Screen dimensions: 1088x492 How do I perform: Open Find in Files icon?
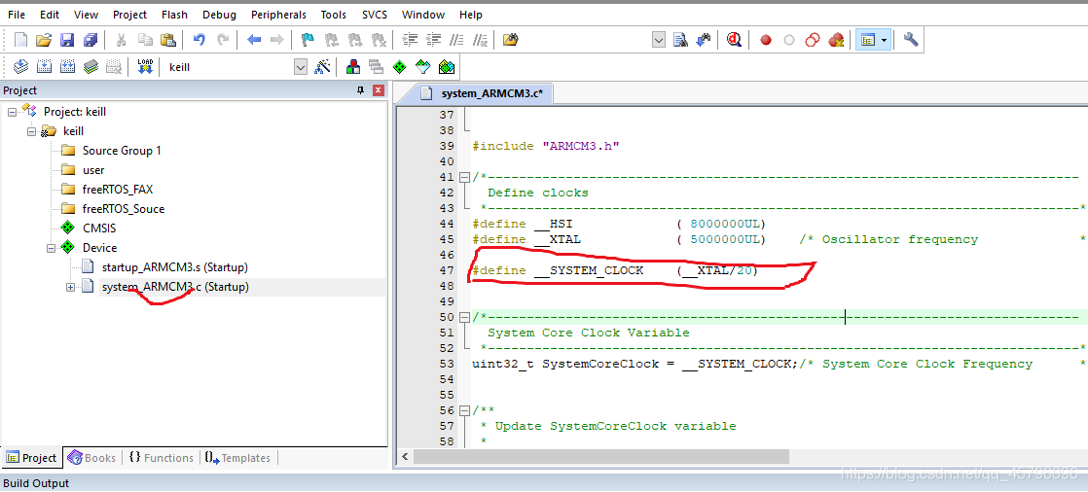coord(511,40)
